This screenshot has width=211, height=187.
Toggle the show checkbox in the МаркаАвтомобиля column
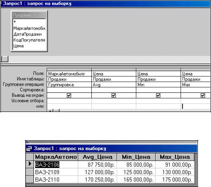point(69,95)
